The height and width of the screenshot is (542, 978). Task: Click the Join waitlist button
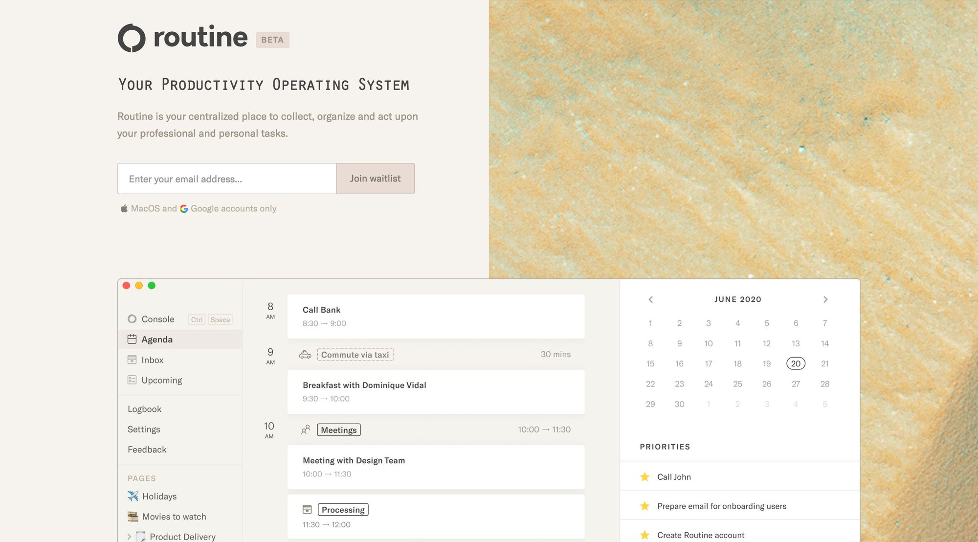[375, 179]
